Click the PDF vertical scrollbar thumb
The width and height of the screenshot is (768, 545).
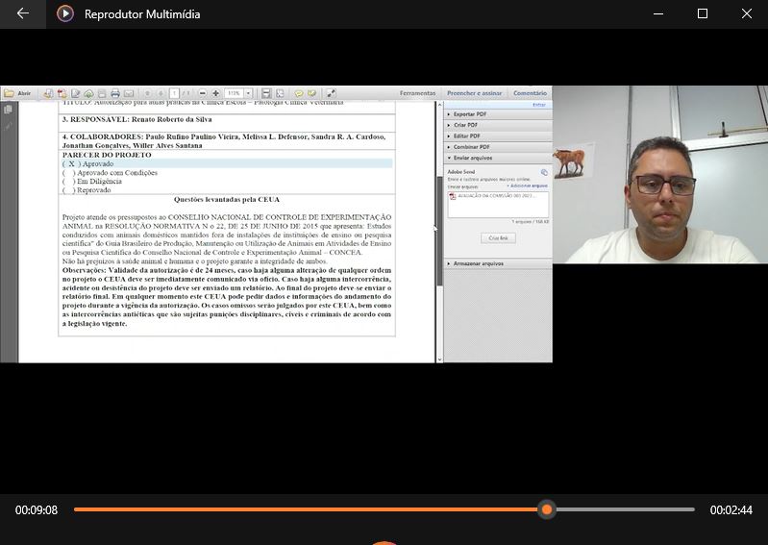click(439, 231)
